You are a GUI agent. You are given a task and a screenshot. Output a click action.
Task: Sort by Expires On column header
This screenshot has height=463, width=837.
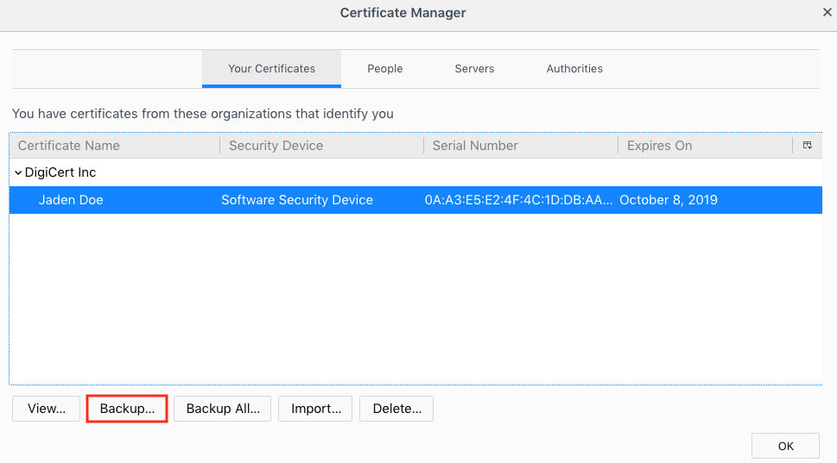(x=660, y=146)
